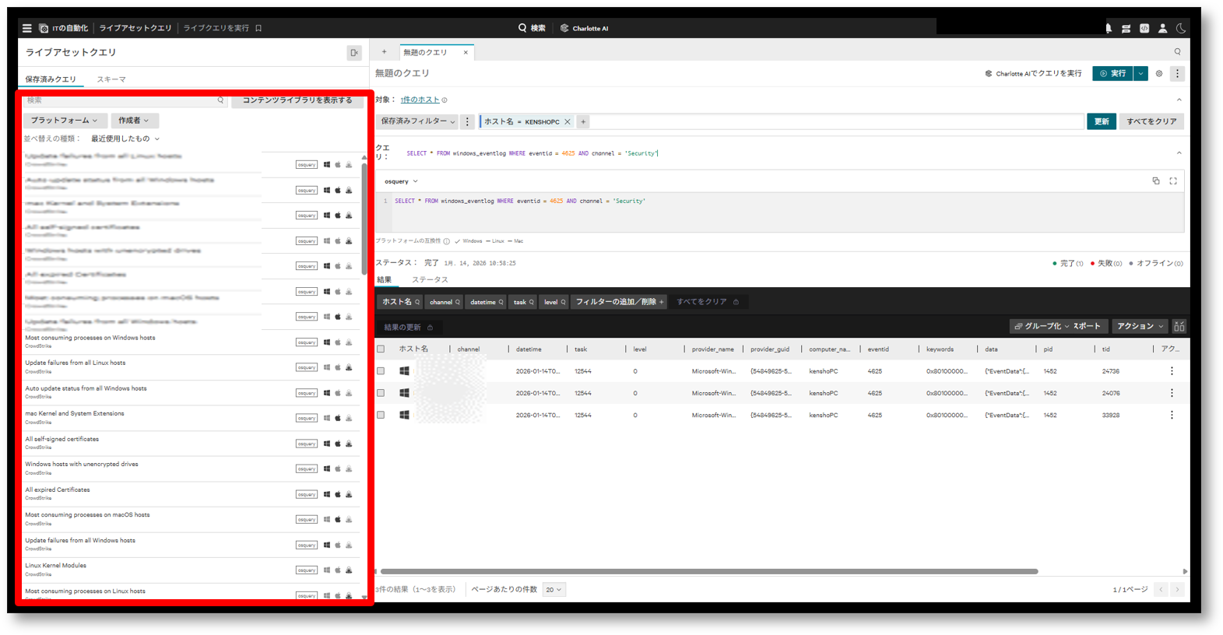Open the 作成者 filter dropdown
The width and height of the screenshot is (1223, 635).
[133, 121]
